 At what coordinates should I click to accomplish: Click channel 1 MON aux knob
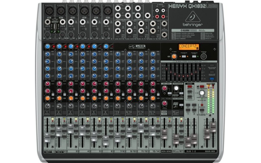47,83
